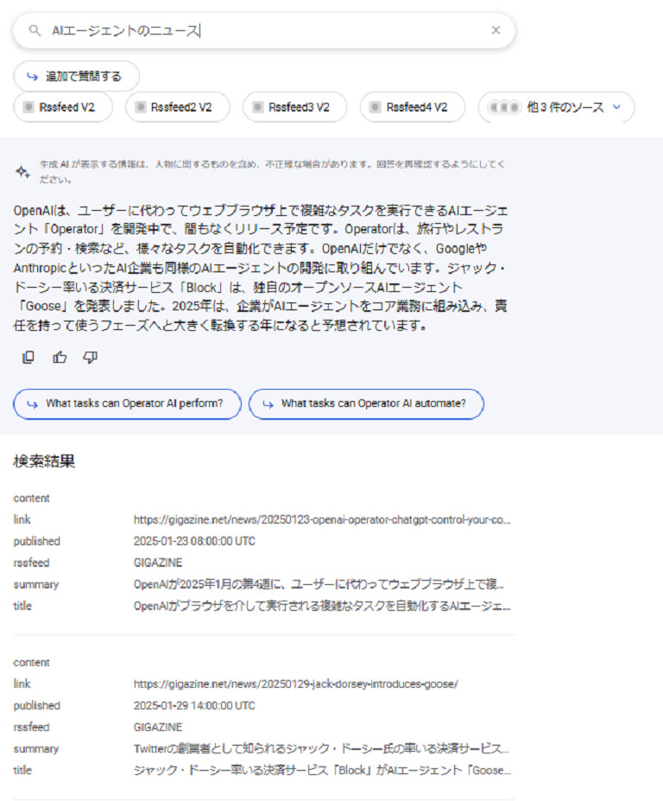Ask What tasks can Operator AI perform?

127,404
